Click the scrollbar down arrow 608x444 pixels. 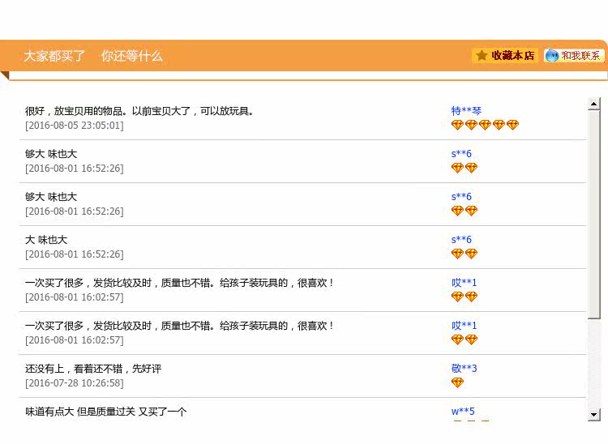(x=594, y=414)
